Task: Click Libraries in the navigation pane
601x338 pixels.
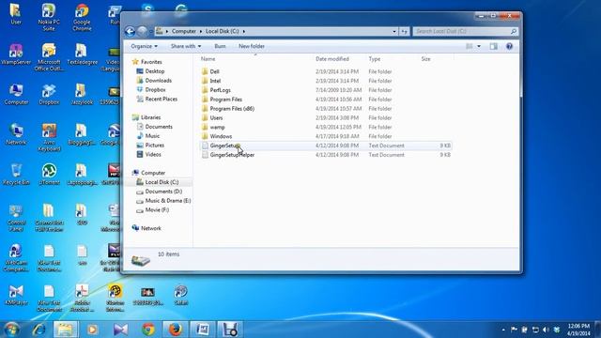Action: coord(150,117)
